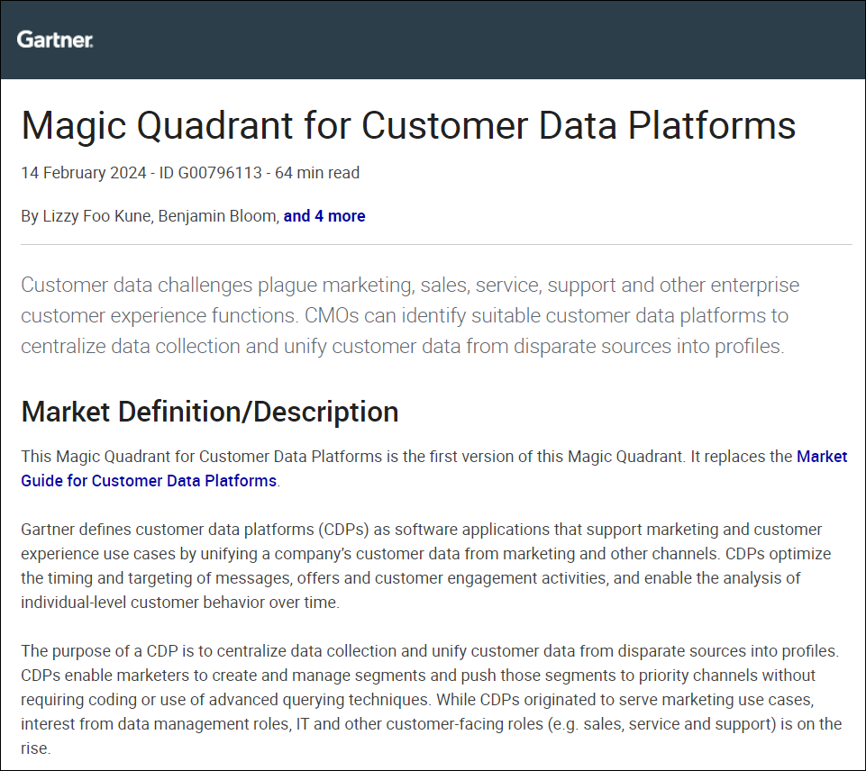This screenshot has height=771, width=866.
Task: Open the "and 4 more" authors link
Action: (x=324, y=216)
